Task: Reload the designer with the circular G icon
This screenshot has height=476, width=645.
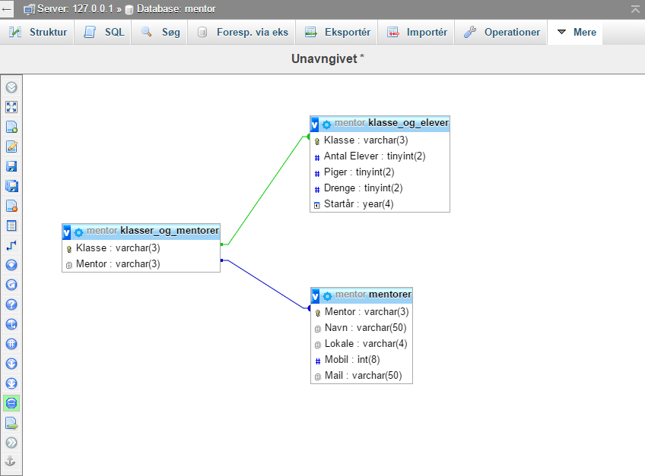Action: click(x=11, y=285)
